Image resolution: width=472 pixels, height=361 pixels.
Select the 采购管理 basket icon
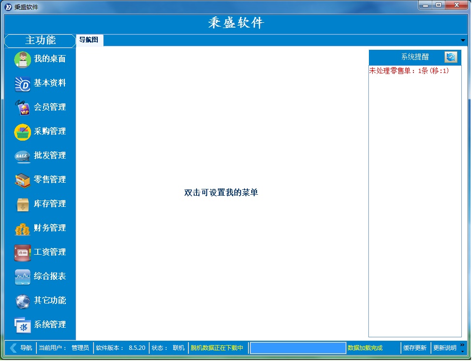(23, 132)
